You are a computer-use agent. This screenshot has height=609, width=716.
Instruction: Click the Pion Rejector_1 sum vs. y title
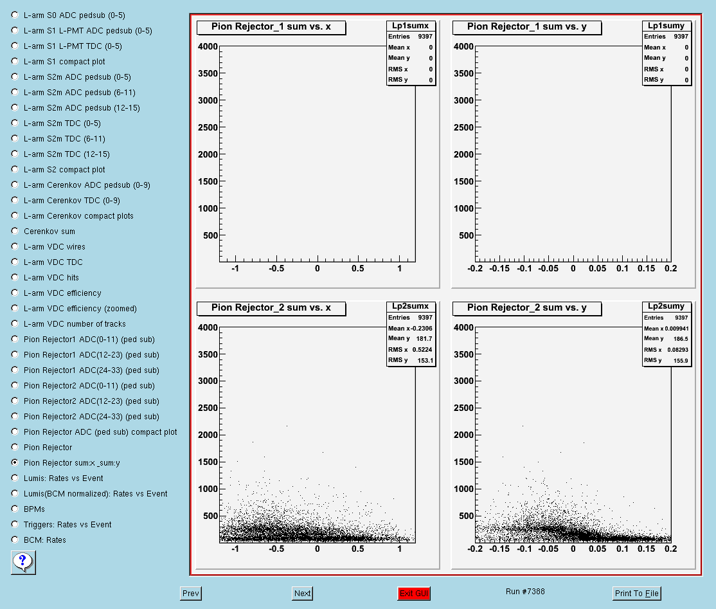527,27
